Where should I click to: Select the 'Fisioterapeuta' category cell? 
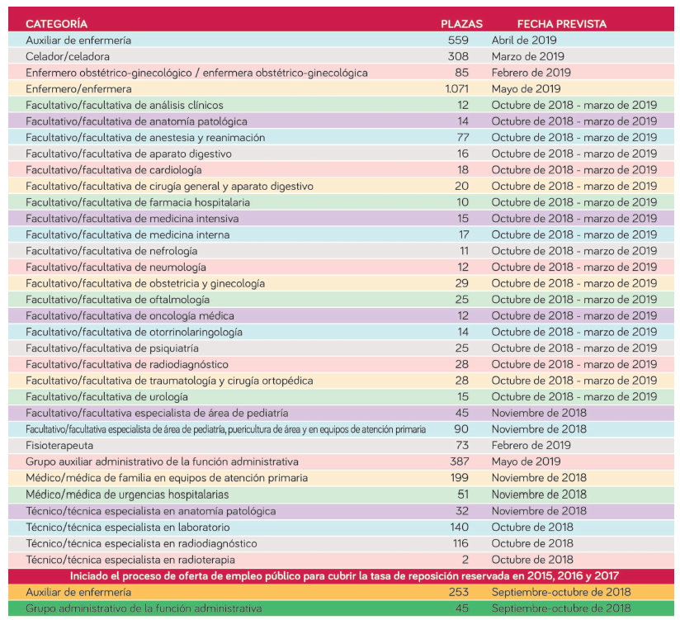(x=59, y=446)
